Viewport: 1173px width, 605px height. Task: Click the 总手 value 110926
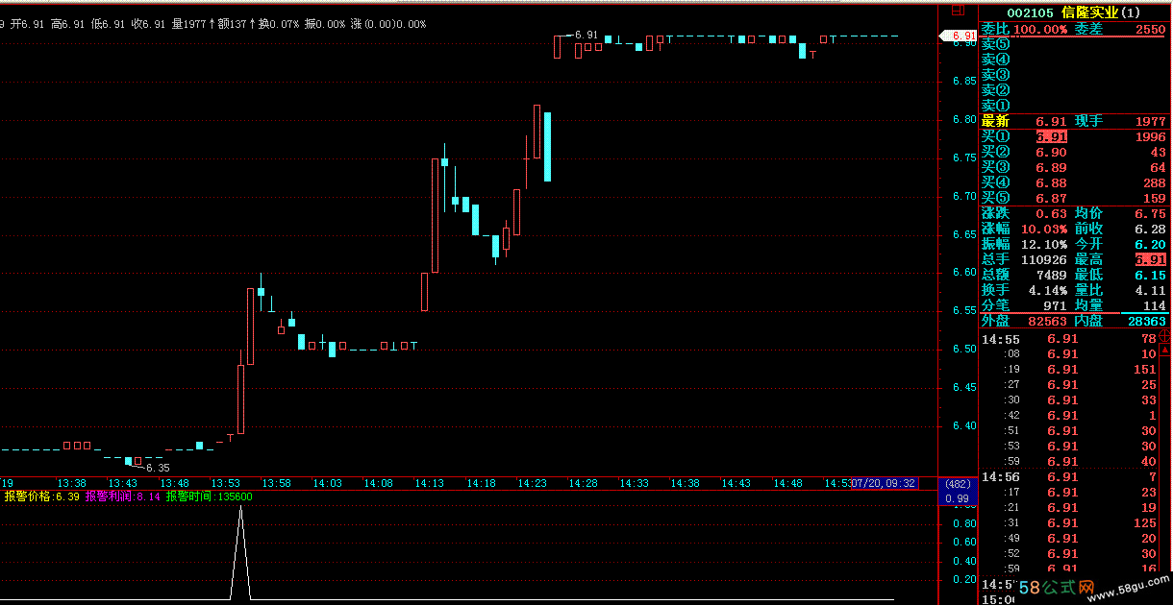click(x=1043, y=259)
